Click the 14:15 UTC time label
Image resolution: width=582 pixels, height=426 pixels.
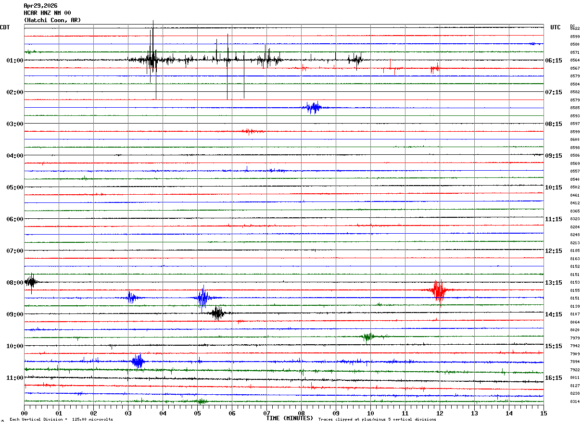click(x=554, y=314)
